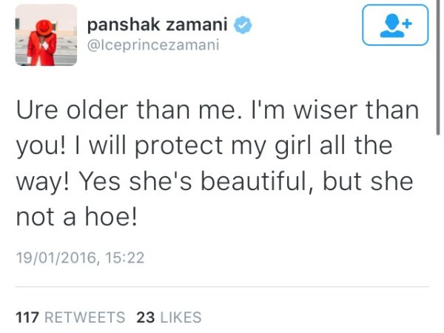Click the number 23 like count
The width and height of the screenshot is (444, 333).
[x=146, y=317]
